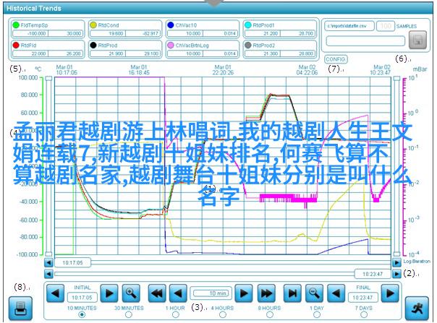Click right arrow of the upper time scrollbar
Viewport: 437px width, 323px height.
pyautogui.click(x=396, y=262)
